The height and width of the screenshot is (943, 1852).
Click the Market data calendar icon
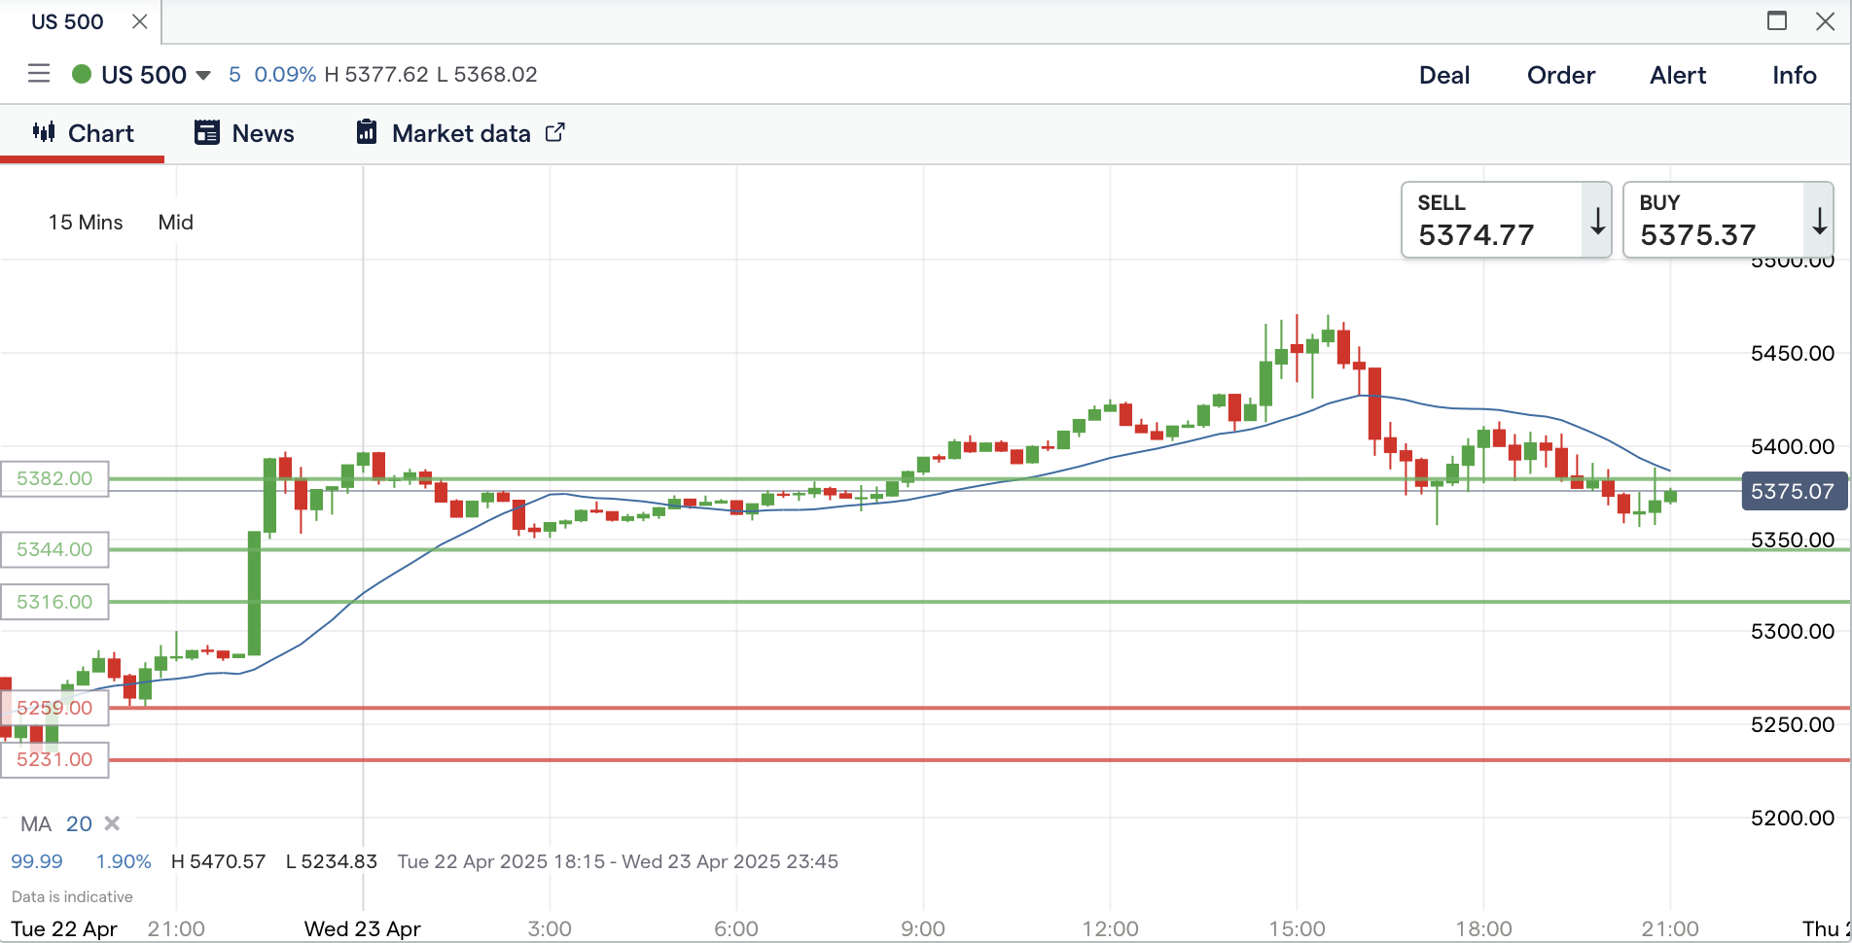[367, 132]
